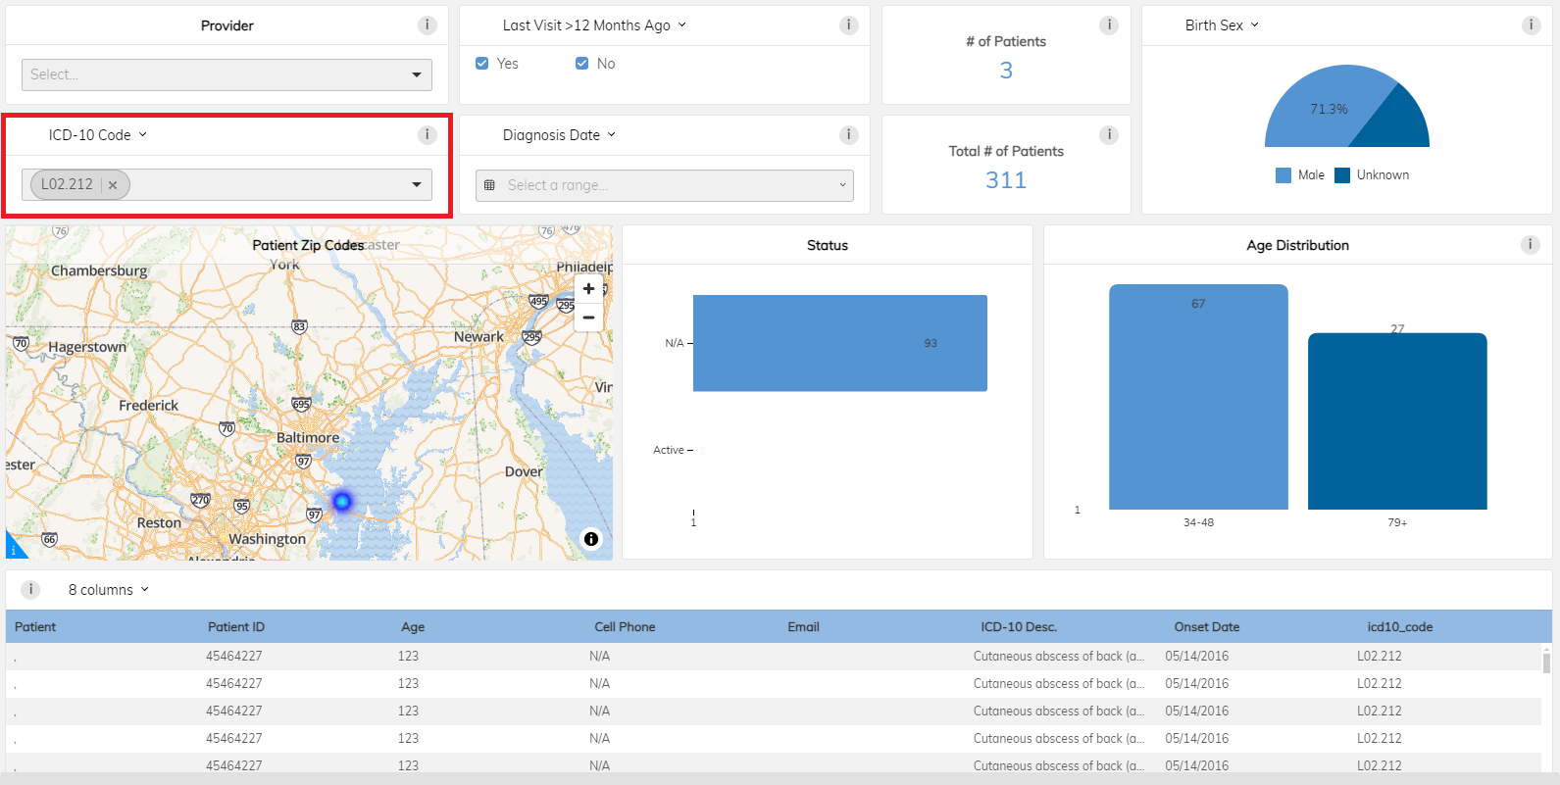Open the date range picker field
1560x785 pixels.
click(x=664, y=185)
